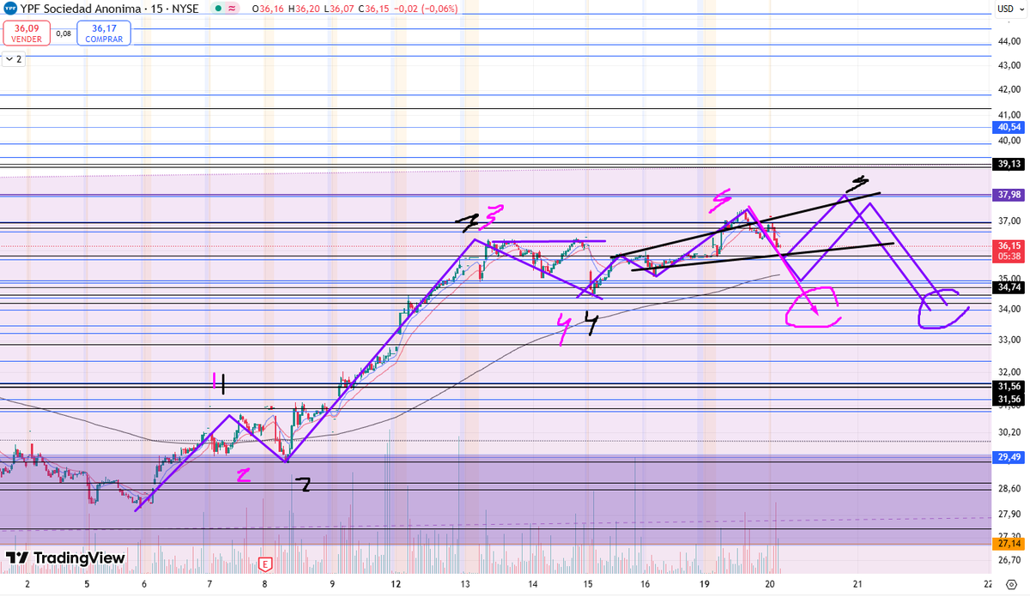Click date 21 on the time axis
The image size is (1030, 597).
(x=857, y=584)
